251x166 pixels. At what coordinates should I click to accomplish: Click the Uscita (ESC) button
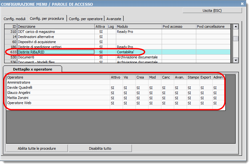[x=212, y=11]
